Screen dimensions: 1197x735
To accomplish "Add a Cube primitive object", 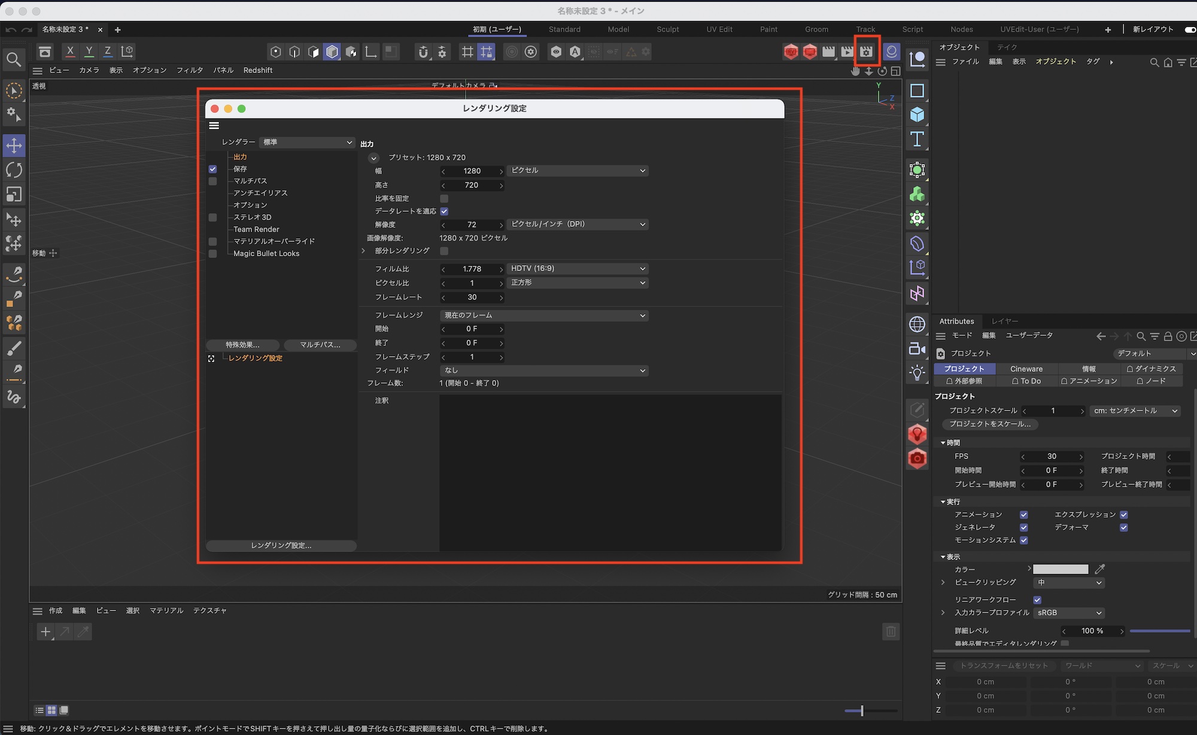I will (x=917, y=114).
